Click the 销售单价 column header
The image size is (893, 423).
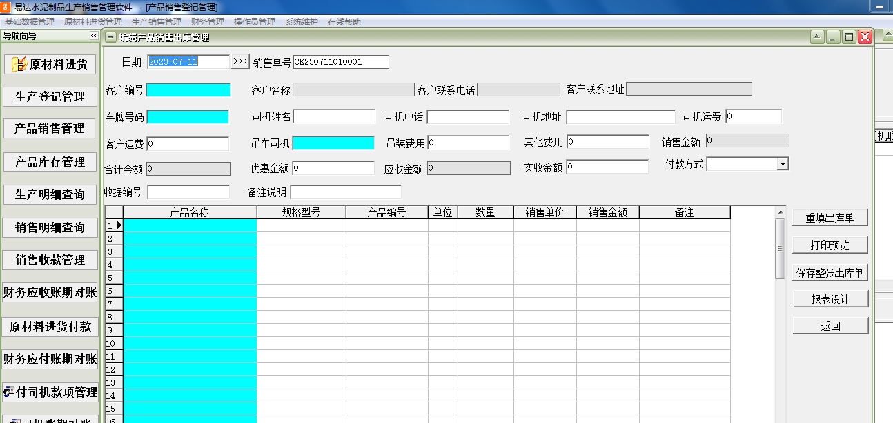click(x=545, y=213)
